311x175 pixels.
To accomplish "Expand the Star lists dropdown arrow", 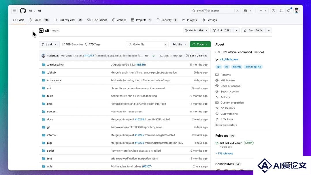I will tap(269, 31).
